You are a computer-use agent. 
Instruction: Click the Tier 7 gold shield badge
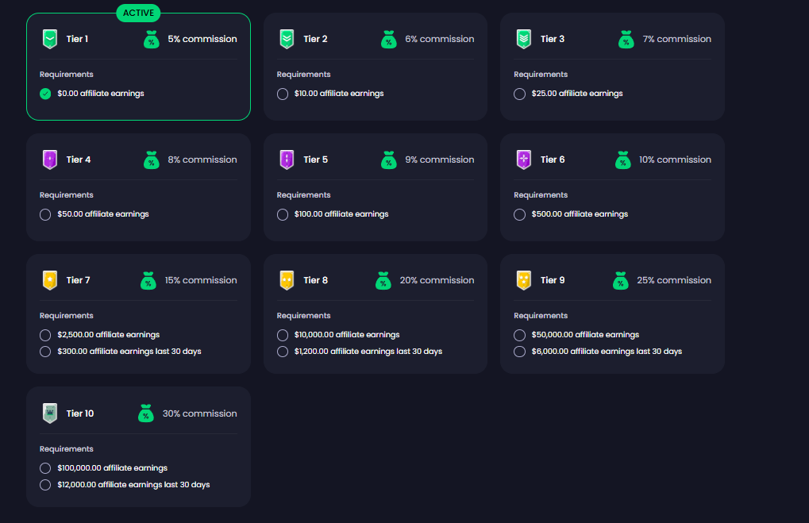tap(49, 281)
